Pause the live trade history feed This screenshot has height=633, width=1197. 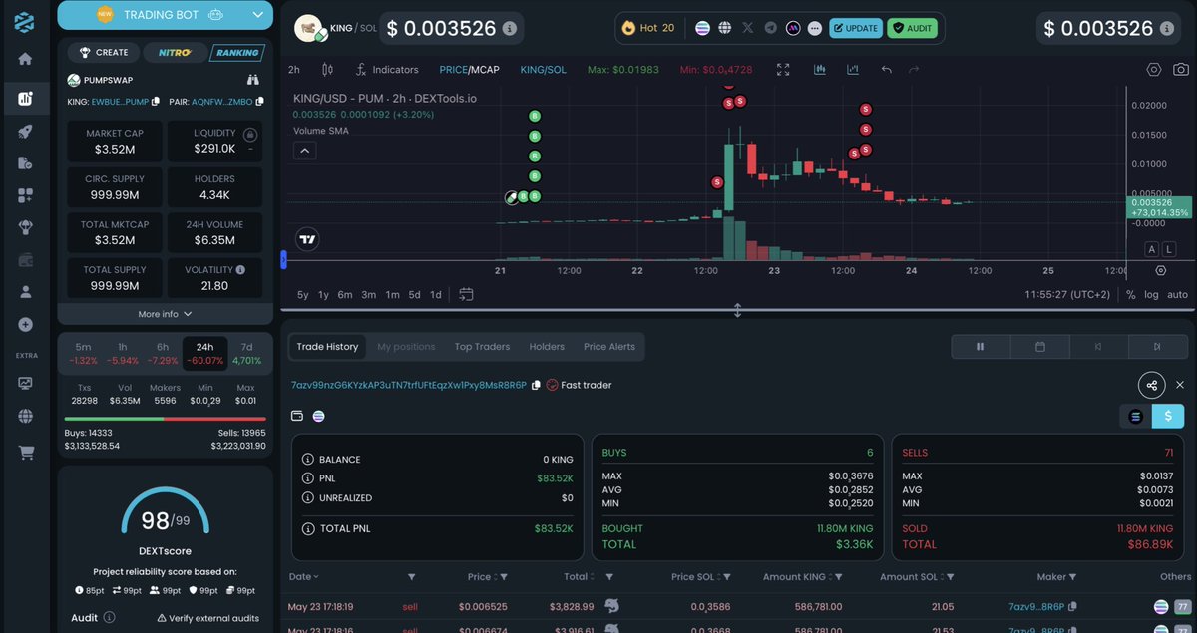[x=980, y=347]
